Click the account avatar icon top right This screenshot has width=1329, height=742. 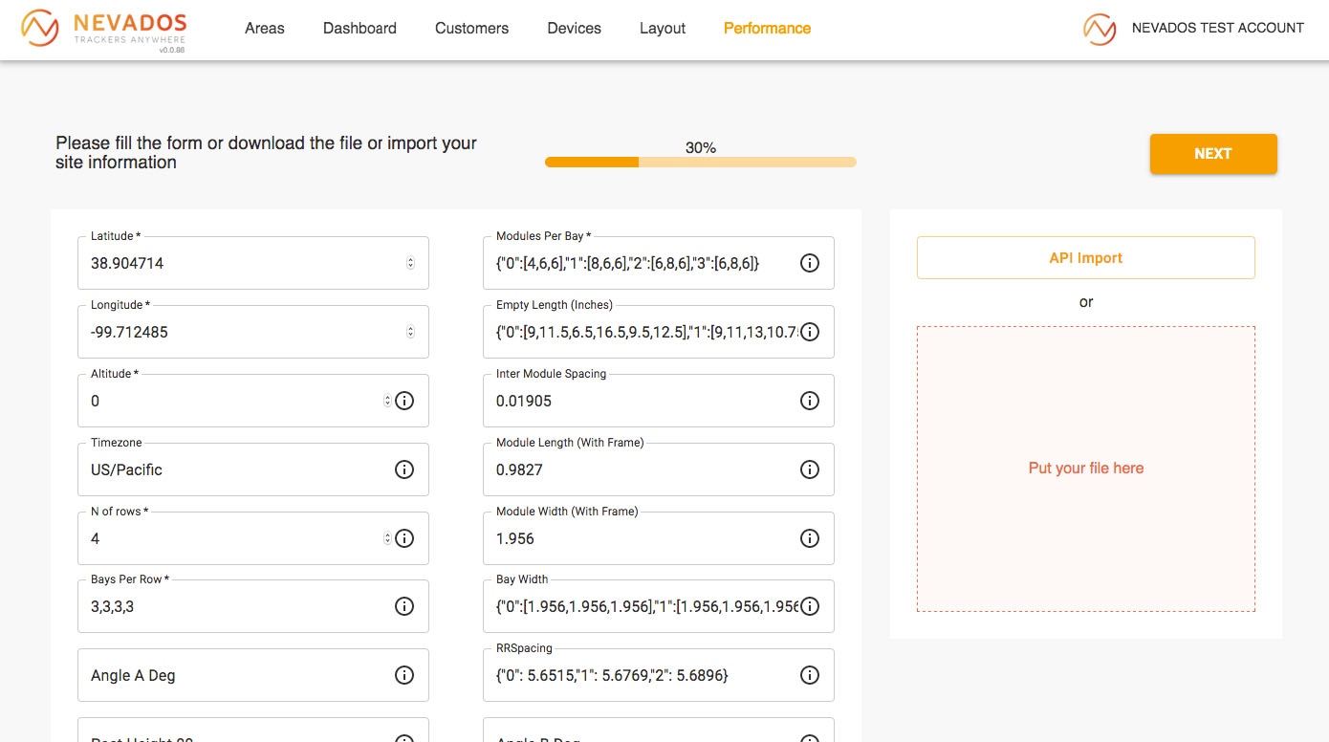(1100, 29)
